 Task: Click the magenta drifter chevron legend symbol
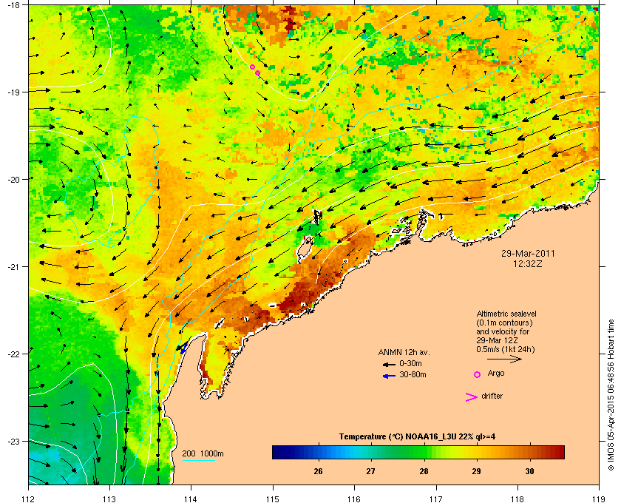(472, 397)
